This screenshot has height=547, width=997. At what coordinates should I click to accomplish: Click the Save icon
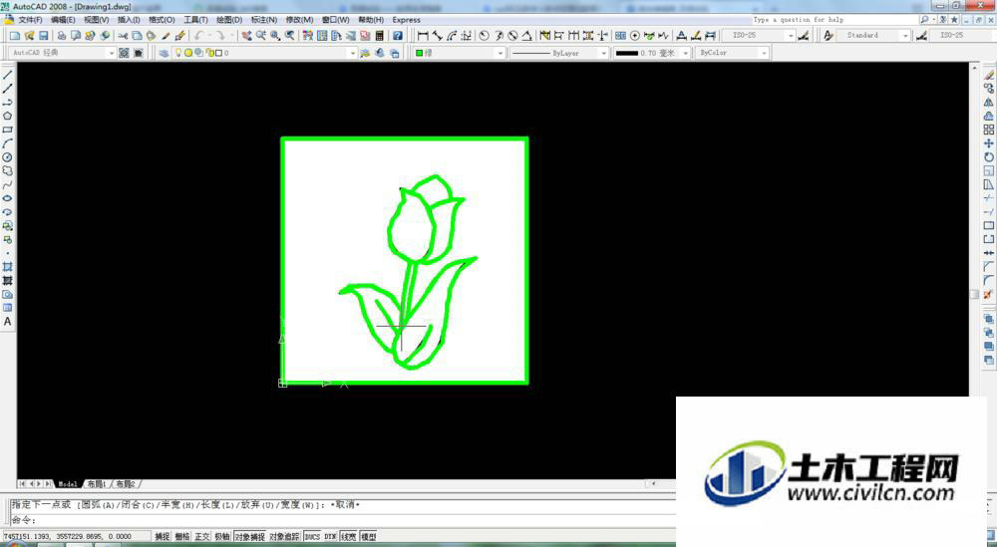pos(43,36)
